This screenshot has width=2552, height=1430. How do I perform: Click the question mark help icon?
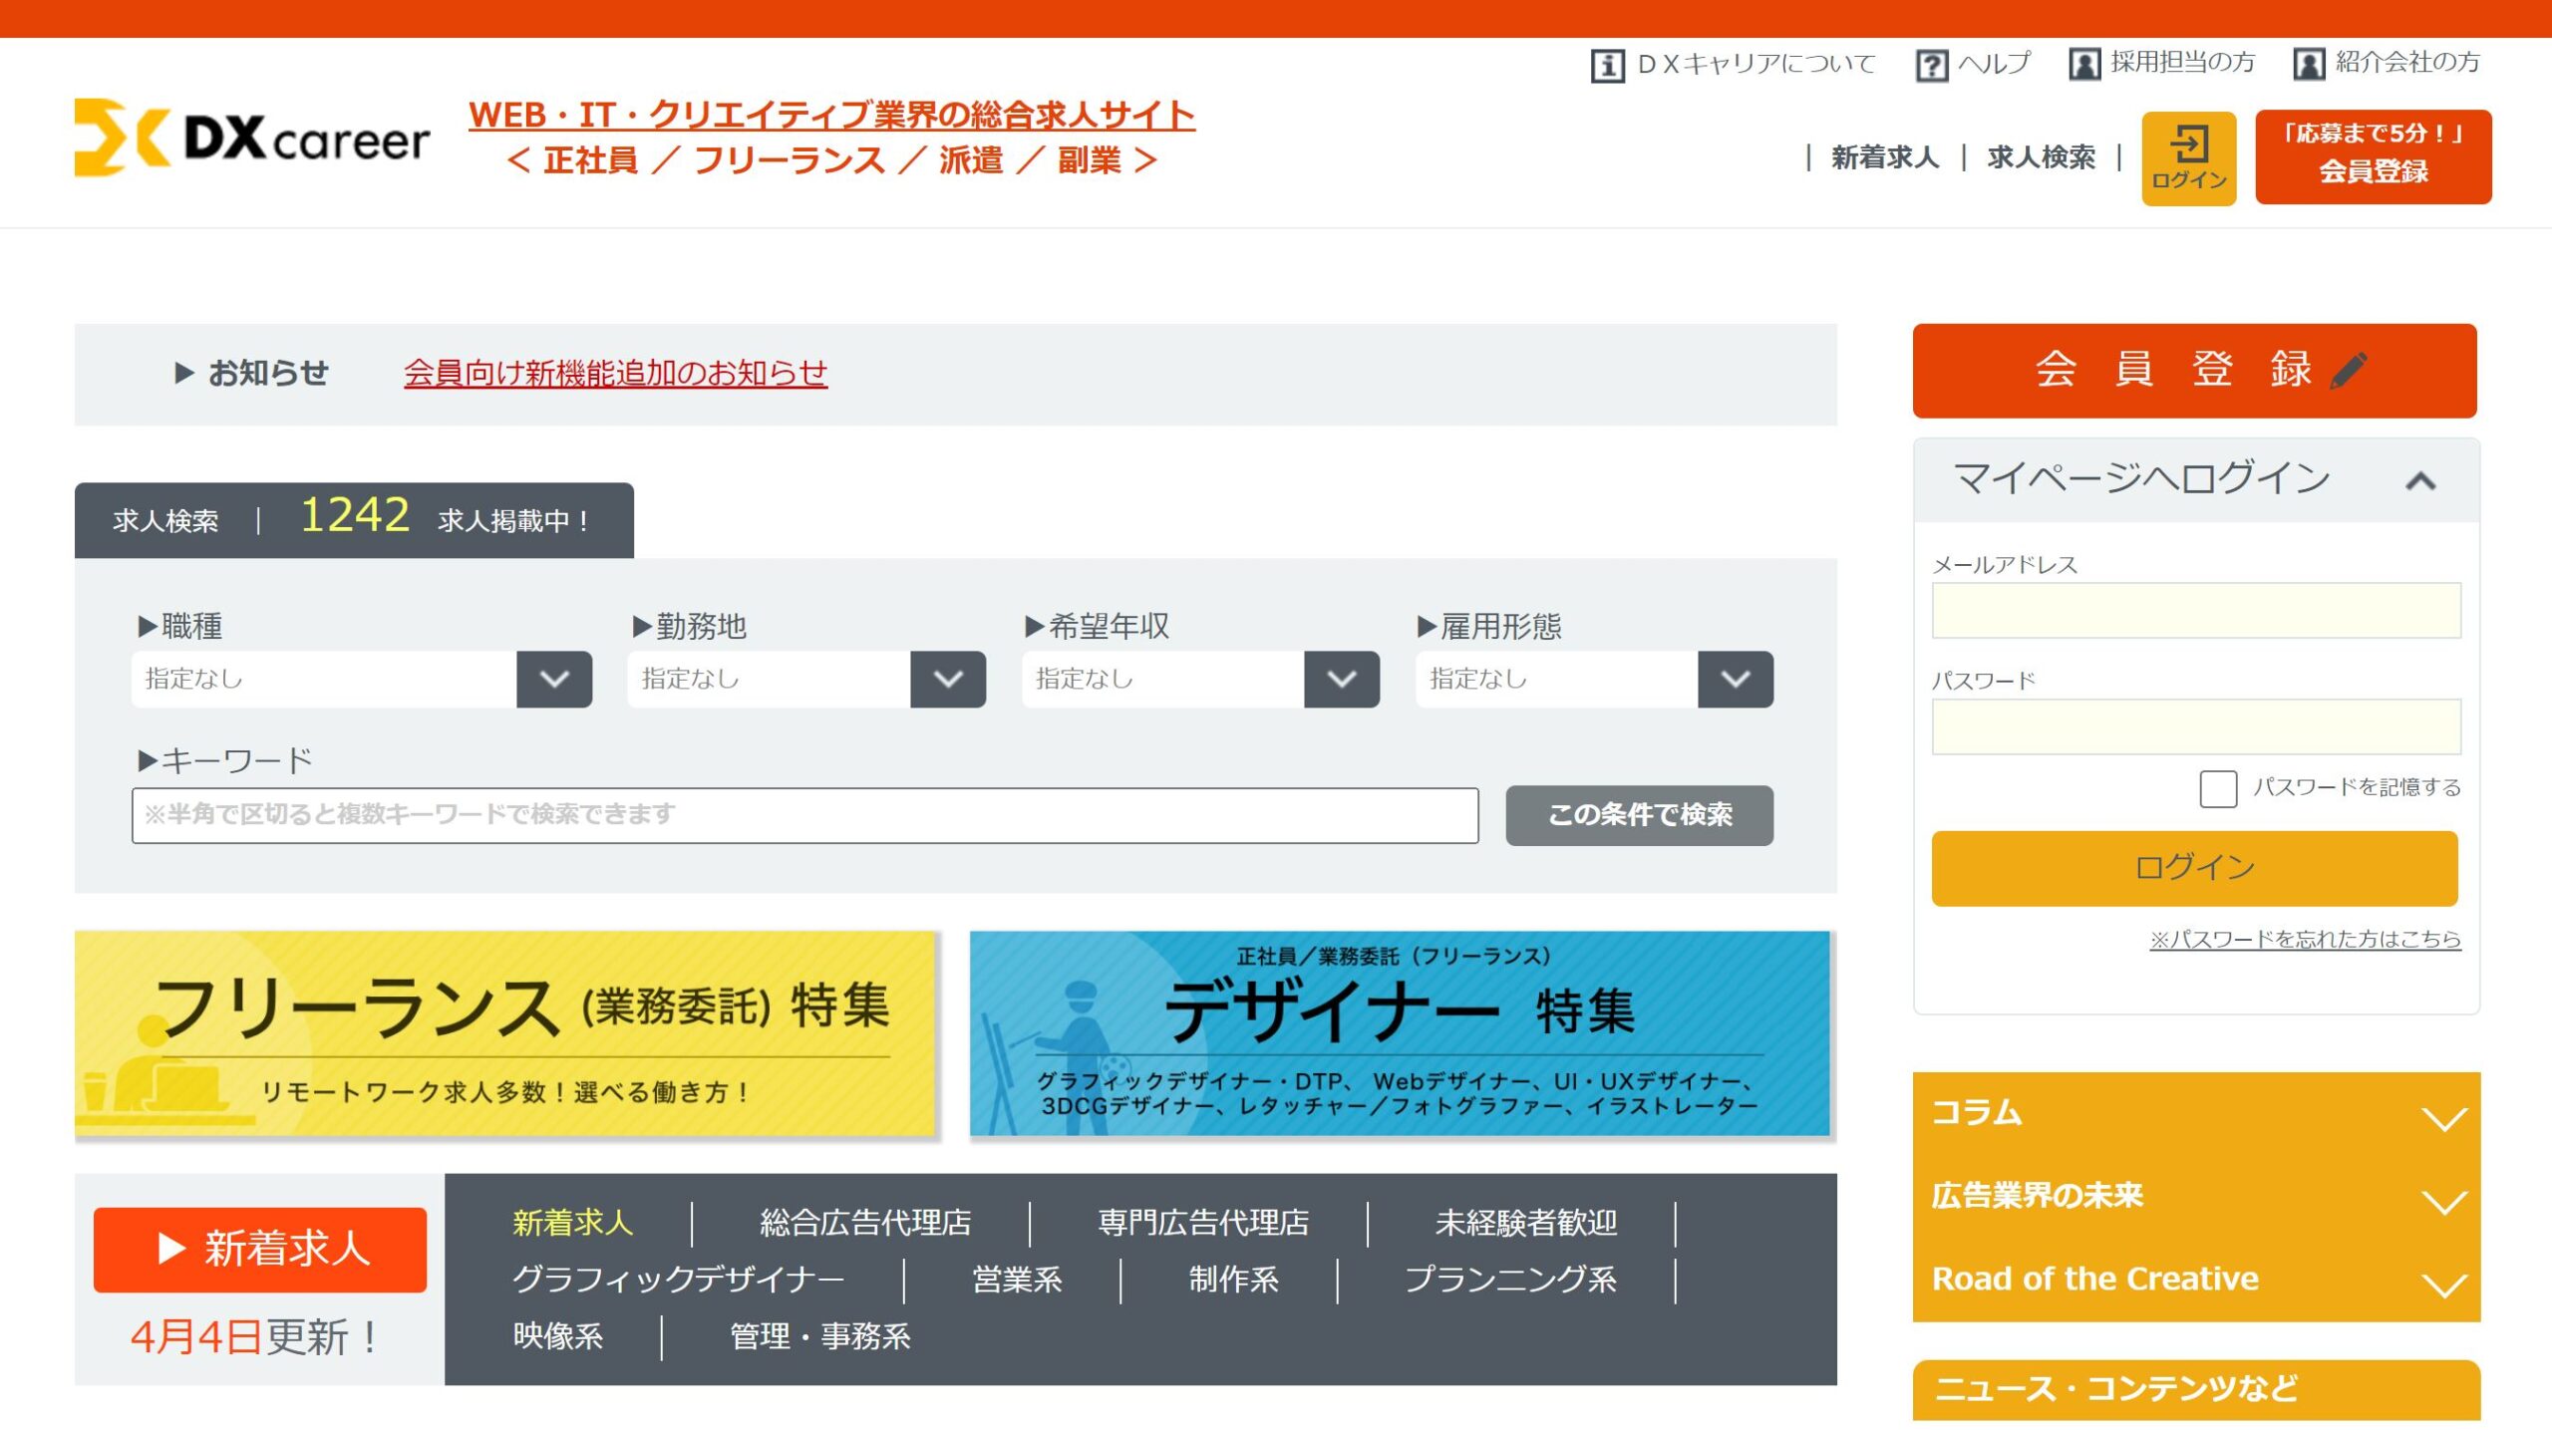[1931, 66]
